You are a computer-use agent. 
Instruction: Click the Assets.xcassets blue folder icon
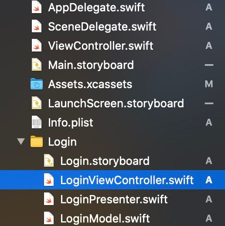coord(37,84)
